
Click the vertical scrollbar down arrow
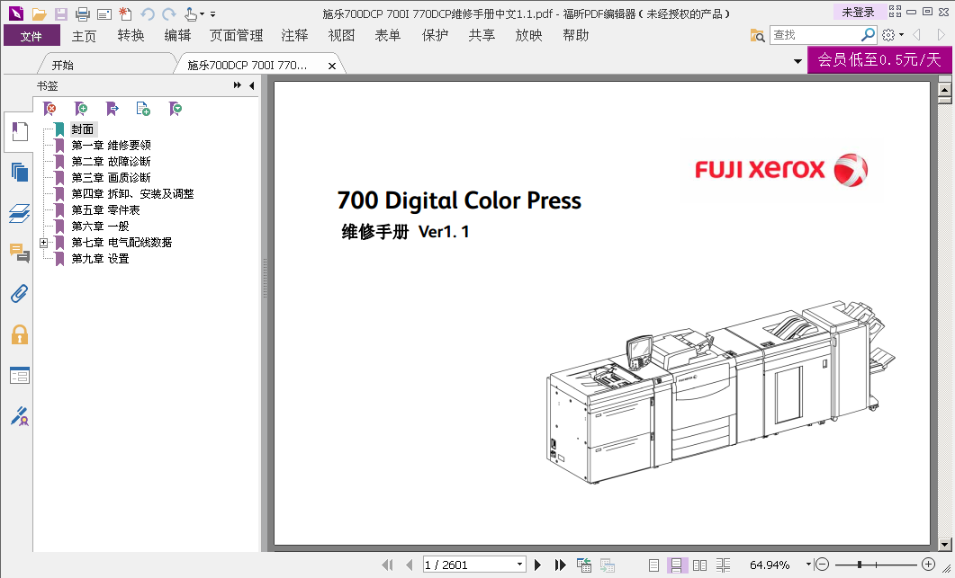[x=945, y=545]
